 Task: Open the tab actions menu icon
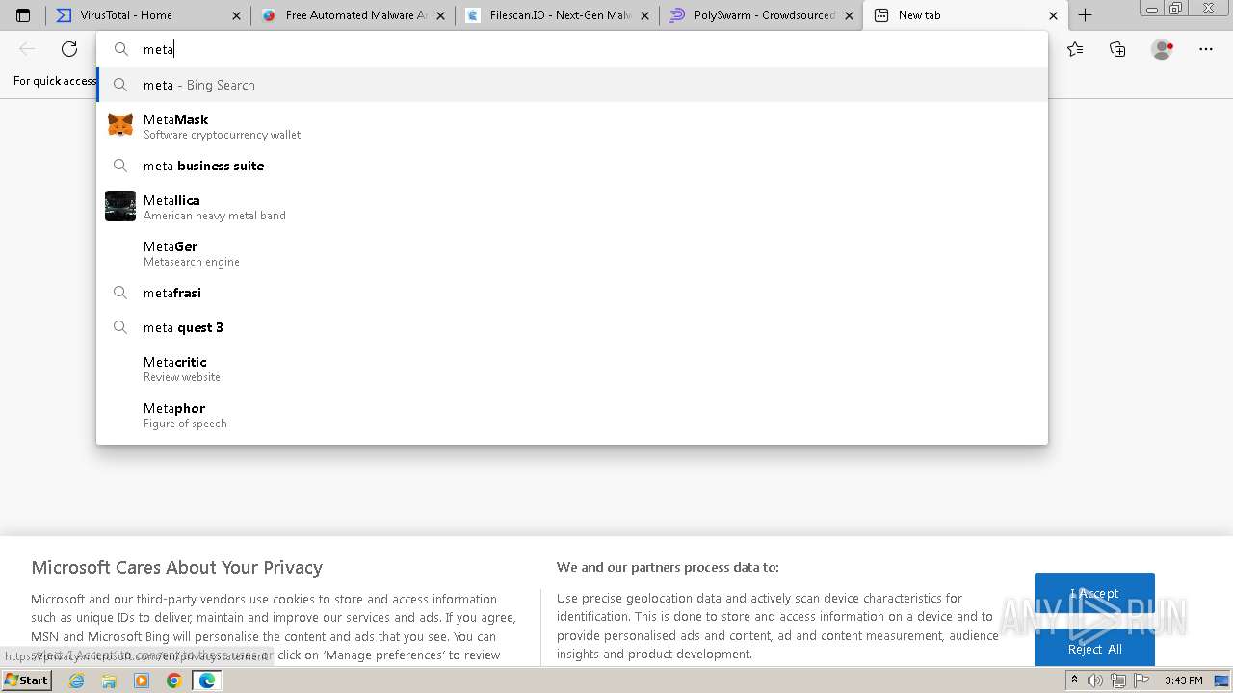[23, 15]
